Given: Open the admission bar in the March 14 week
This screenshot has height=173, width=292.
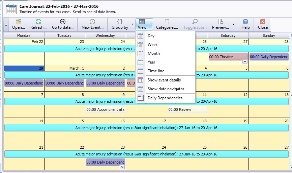Looking at the screenshot, I should coord(146,128).
